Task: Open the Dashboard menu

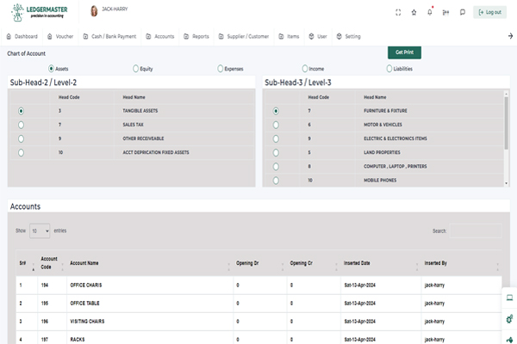Action: coord(22,36)
